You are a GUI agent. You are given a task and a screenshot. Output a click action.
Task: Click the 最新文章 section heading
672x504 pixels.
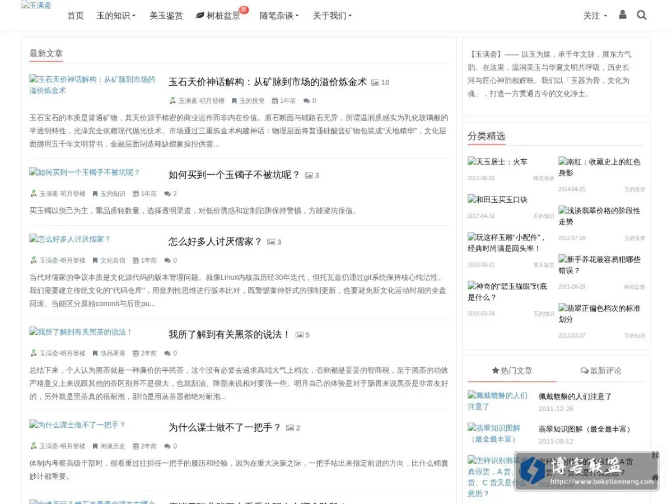tap(46, 53)
